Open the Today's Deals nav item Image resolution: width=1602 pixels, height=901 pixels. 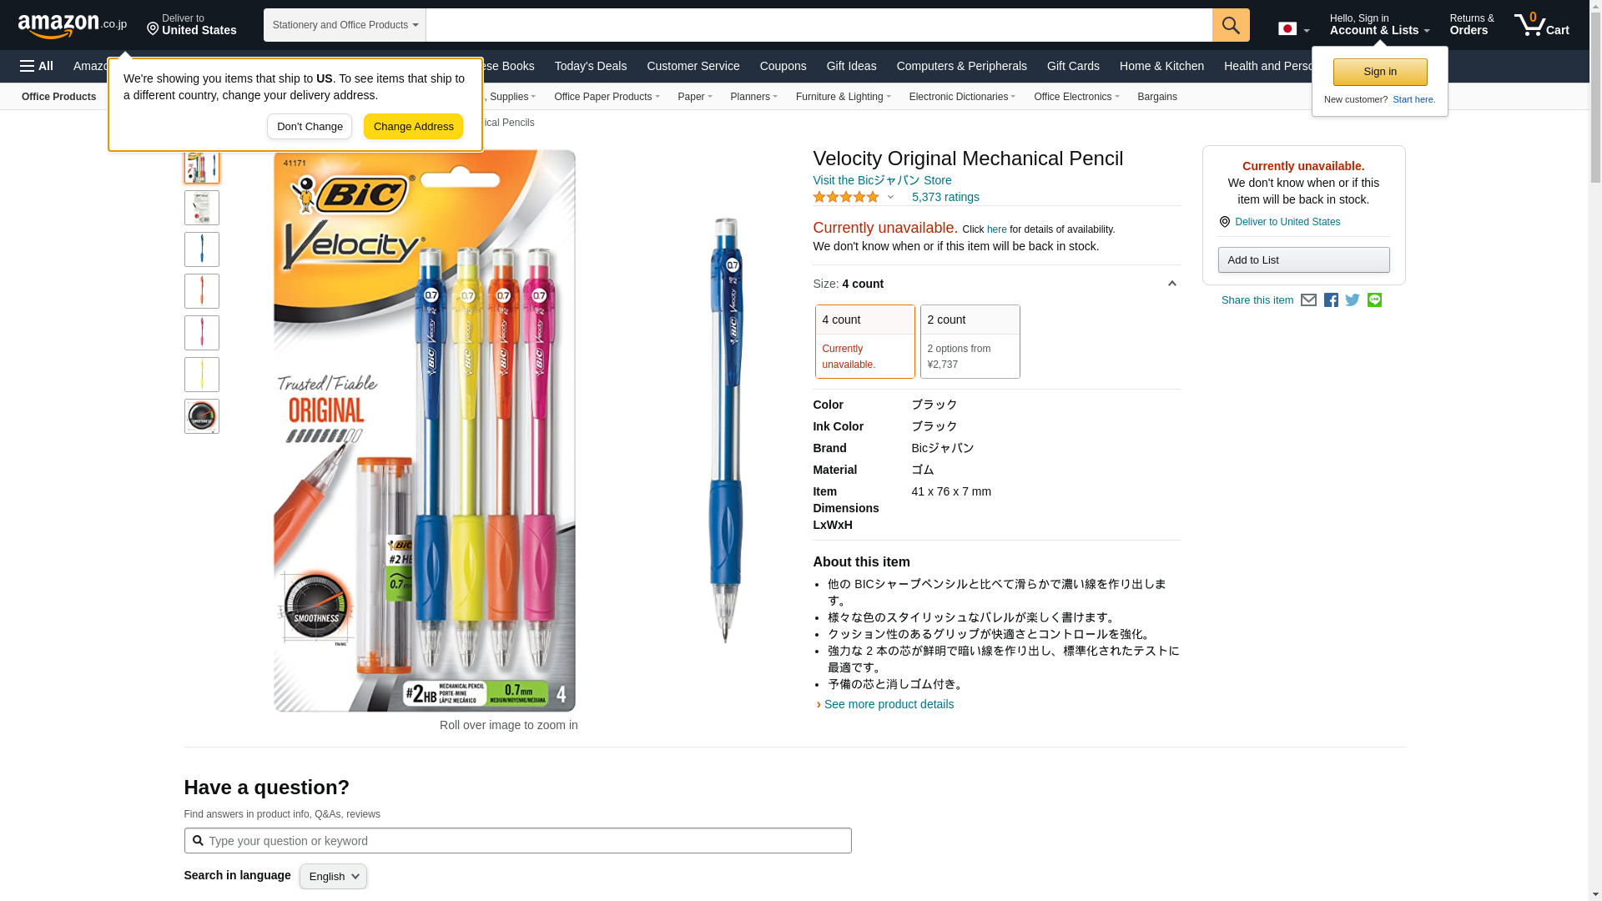(590, 66)
